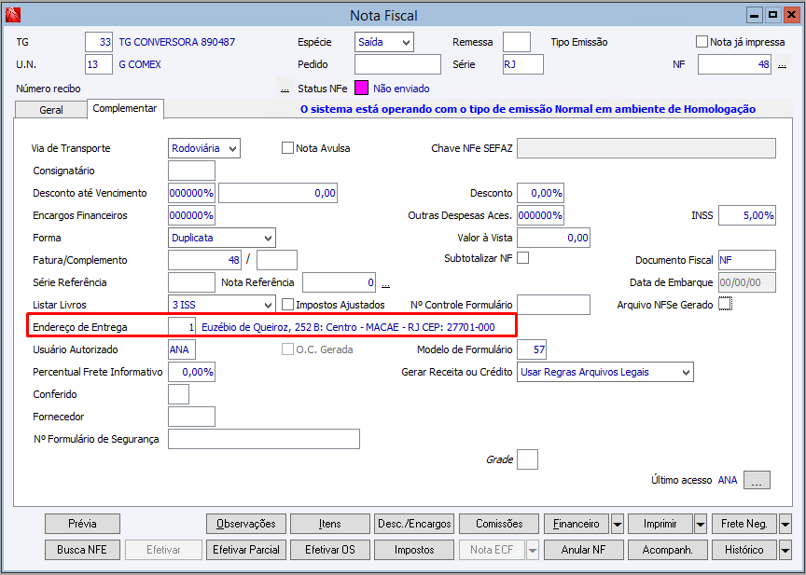Screen dimensions: 806x575
Task: Click the Efetivar Parcial button
Action: tap(246, 550)
